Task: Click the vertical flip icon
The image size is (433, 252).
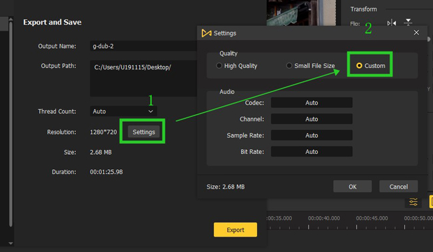Action: [408, 23]
